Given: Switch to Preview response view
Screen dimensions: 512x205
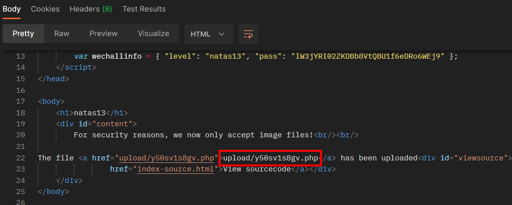Looking at the screenshot, I should (x=104, y=34).
